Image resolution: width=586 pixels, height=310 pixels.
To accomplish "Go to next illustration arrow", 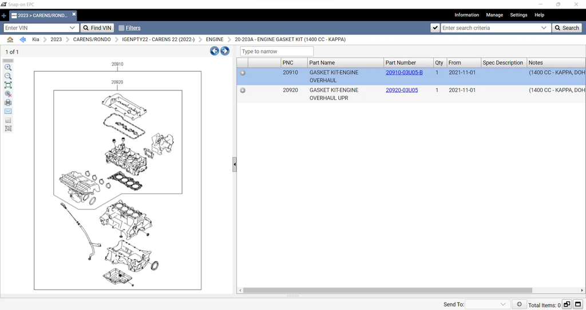I will pos(225,51).
